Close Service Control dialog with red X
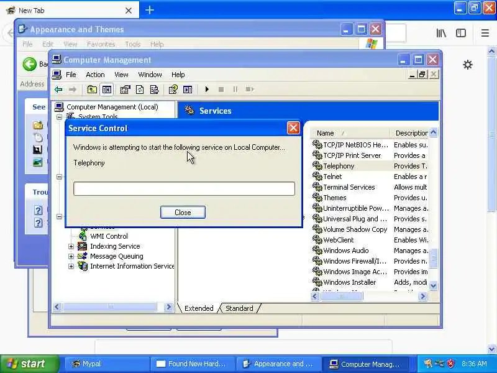The height and width of the screenshot is (373, 497). (x=293, y=128)
